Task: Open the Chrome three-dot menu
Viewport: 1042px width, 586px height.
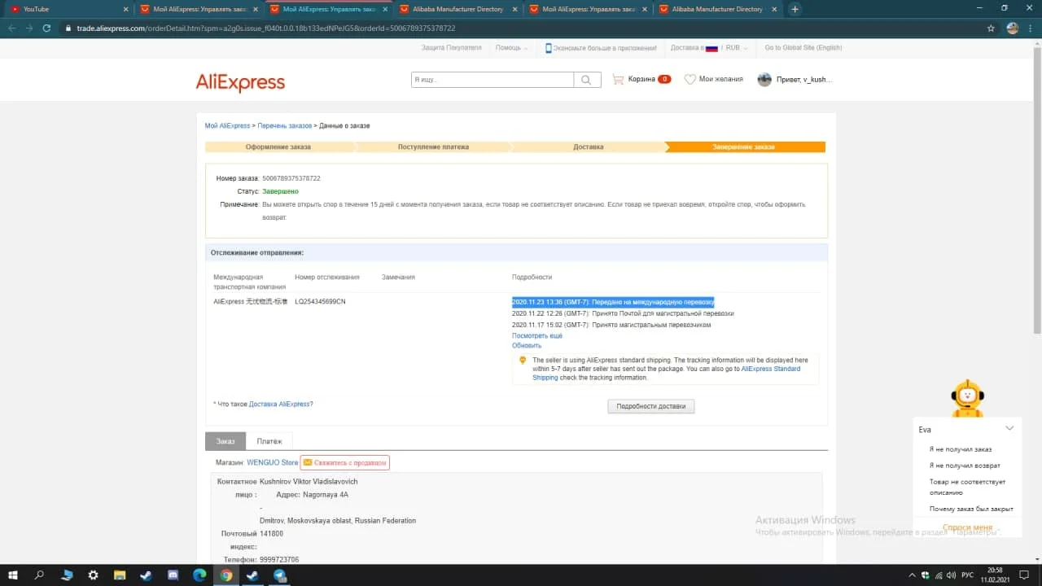Action: (1031, 28)
